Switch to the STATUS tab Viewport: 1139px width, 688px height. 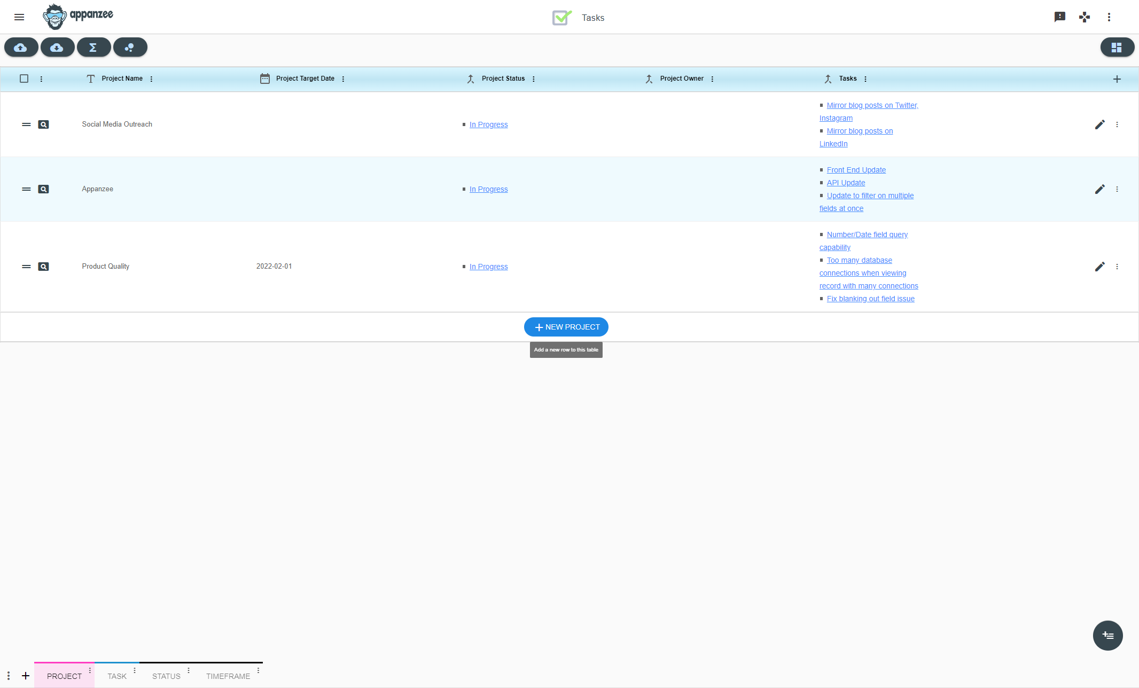click(166, 676)
